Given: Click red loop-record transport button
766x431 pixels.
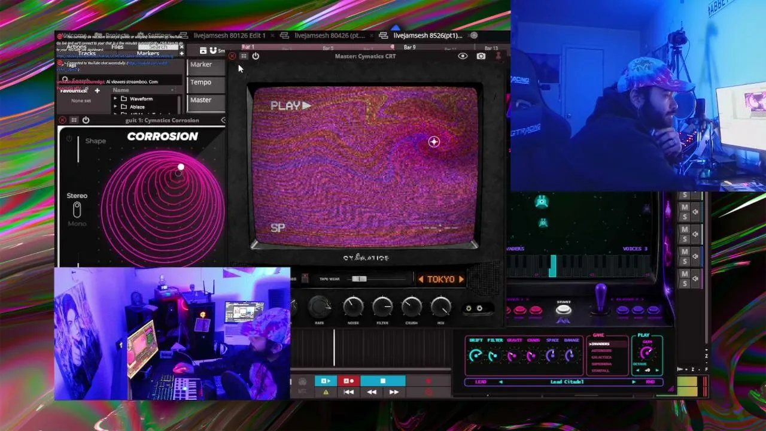Looking at the screenshot, I should (348, 381).
